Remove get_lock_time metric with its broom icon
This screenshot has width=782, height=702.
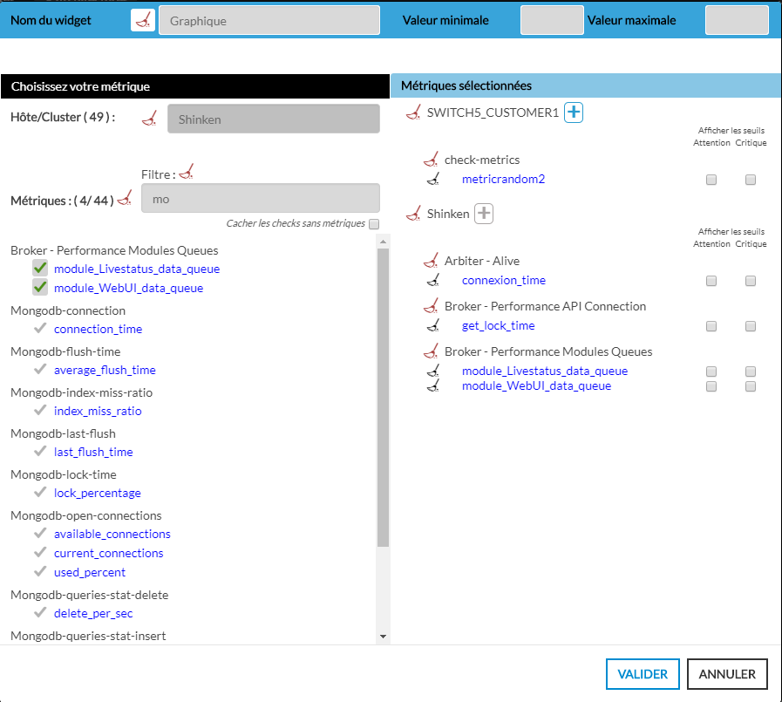pos(433,326)
